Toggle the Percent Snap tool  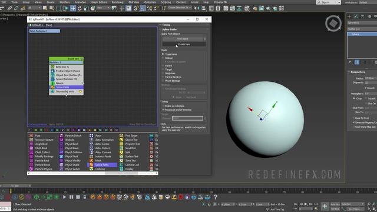click(150, 8)
